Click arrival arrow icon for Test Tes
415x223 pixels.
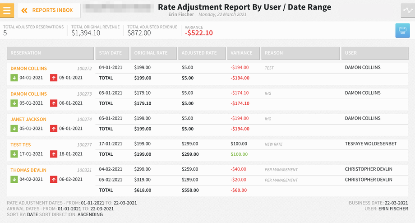tap(14, 154)
